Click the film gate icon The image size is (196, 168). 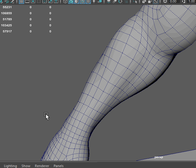[x=27, y=2]
